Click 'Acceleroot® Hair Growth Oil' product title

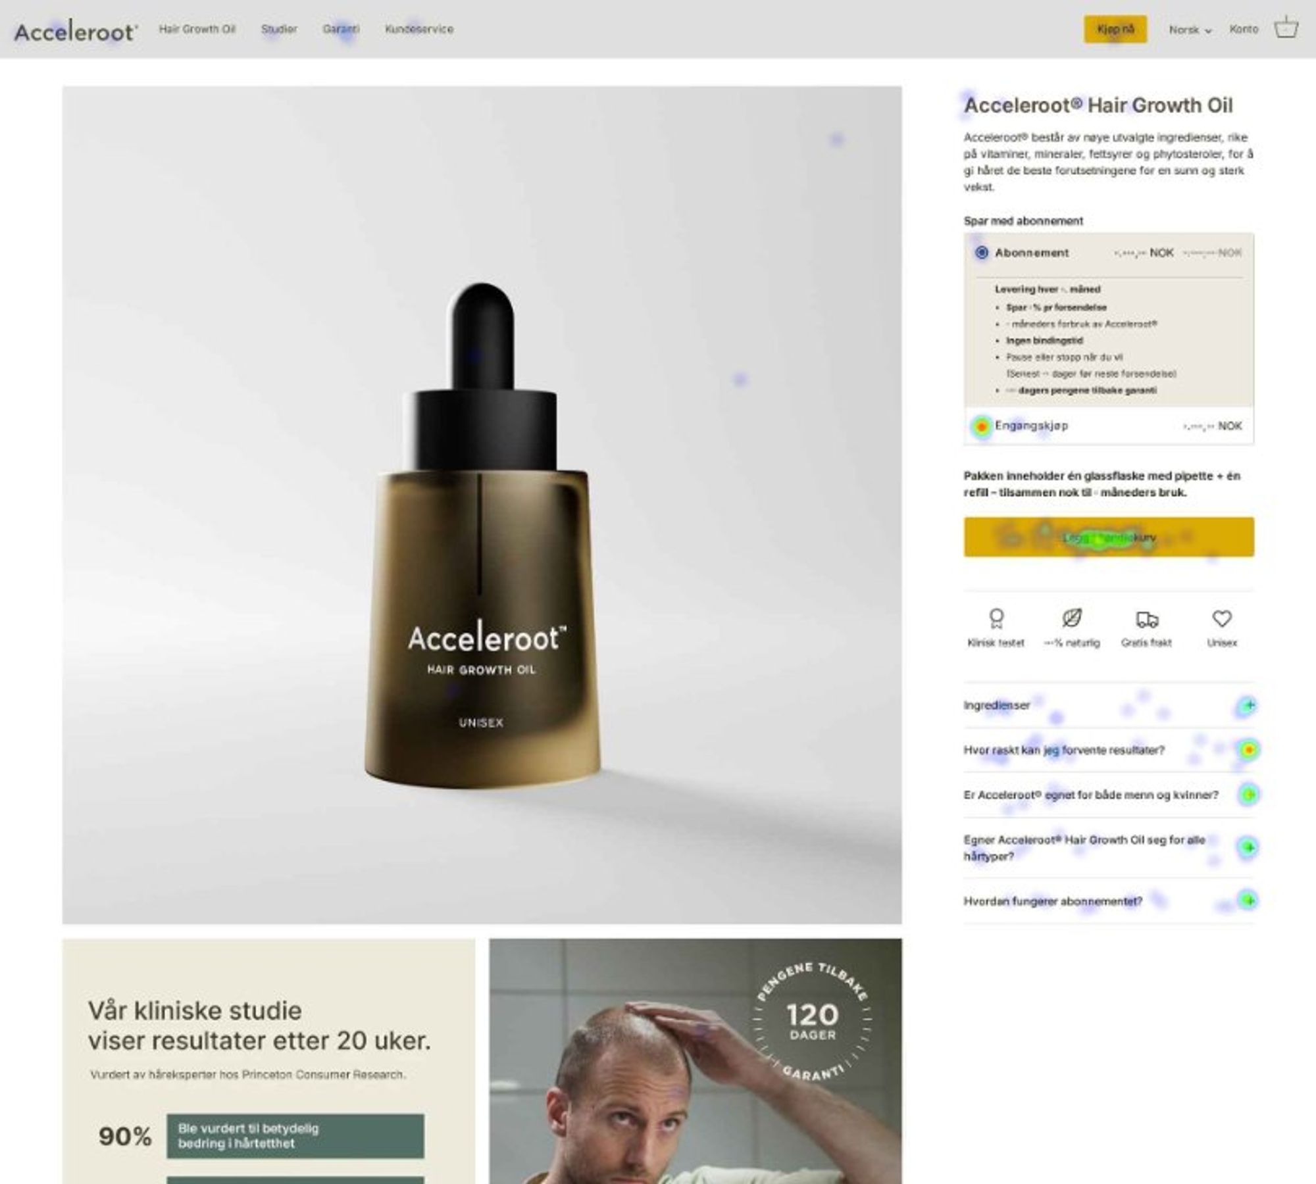pos(1098,105)
